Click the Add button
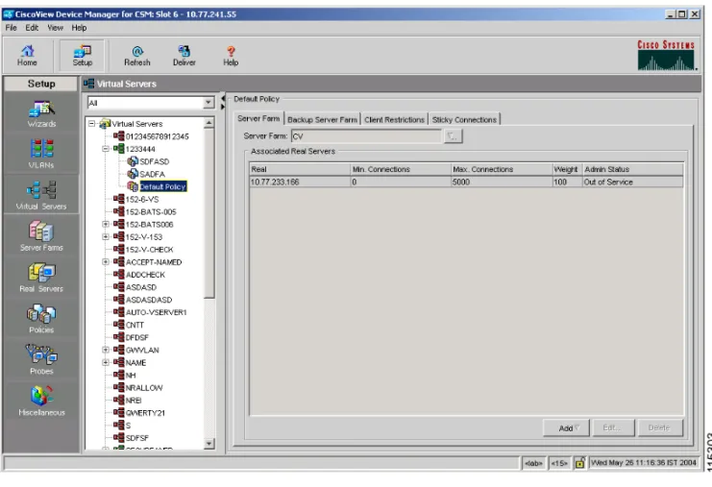This screenshot has height=487, width=712. tap(566, 428)
